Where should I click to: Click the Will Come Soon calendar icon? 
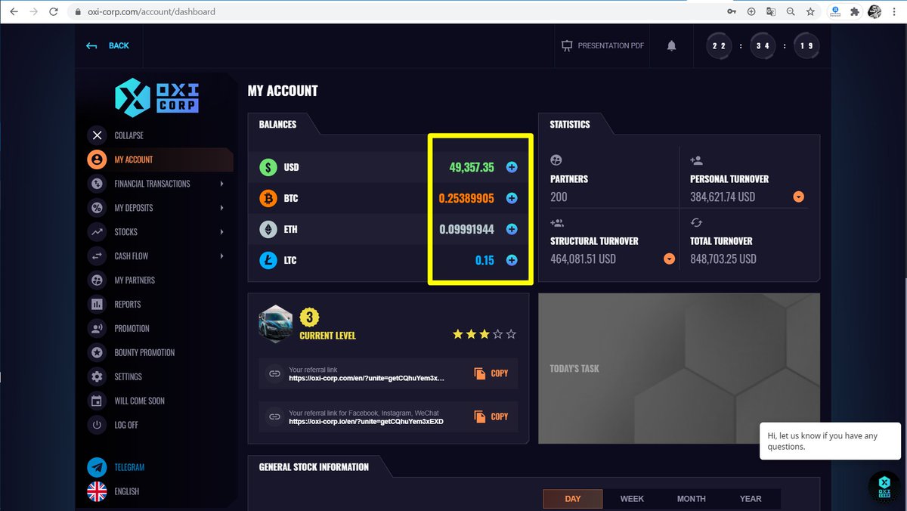(97, 401)
